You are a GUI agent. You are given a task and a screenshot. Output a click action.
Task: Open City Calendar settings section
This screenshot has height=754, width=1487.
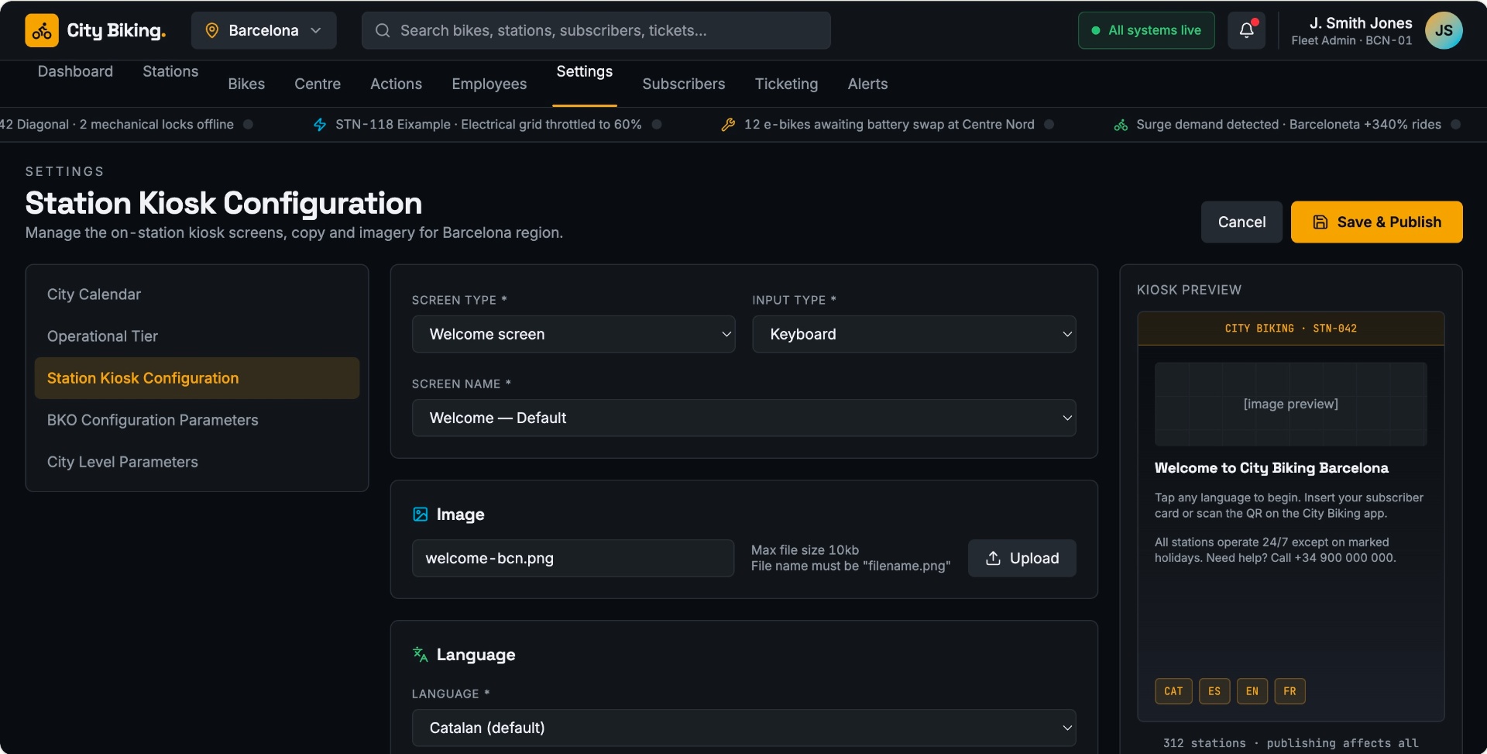point(197,294)
